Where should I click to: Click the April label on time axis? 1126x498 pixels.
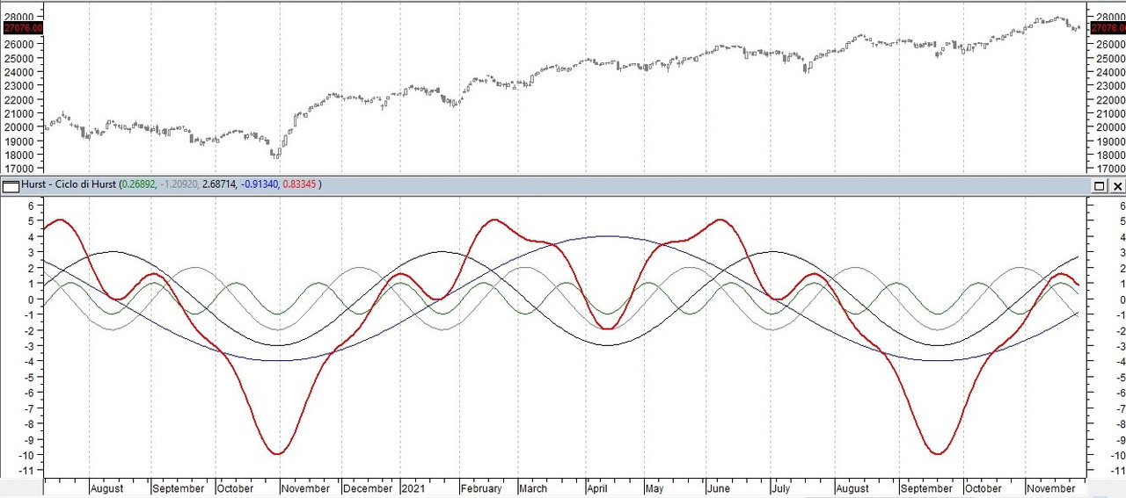tap(598, 488)
